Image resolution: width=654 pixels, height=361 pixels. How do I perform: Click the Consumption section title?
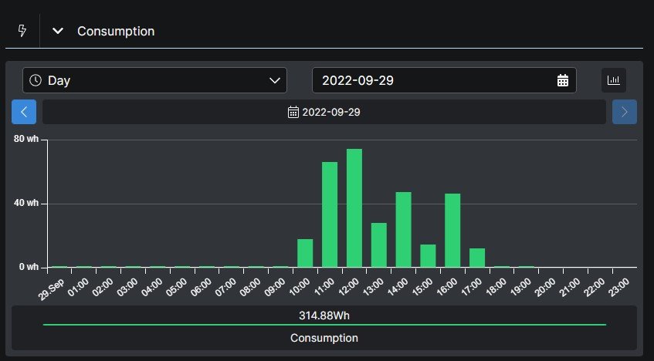tap(116, 32)
